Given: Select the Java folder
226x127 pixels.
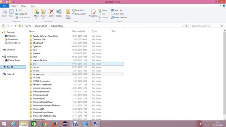Looking at the screenshot, I should coord(76,64).
